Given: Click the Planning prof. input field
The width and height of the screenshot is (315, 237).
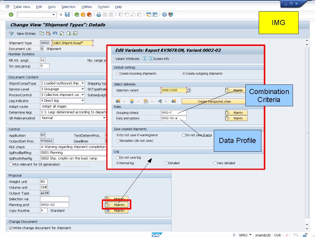Looking at the screenshot, I should [x=54, y=204].
